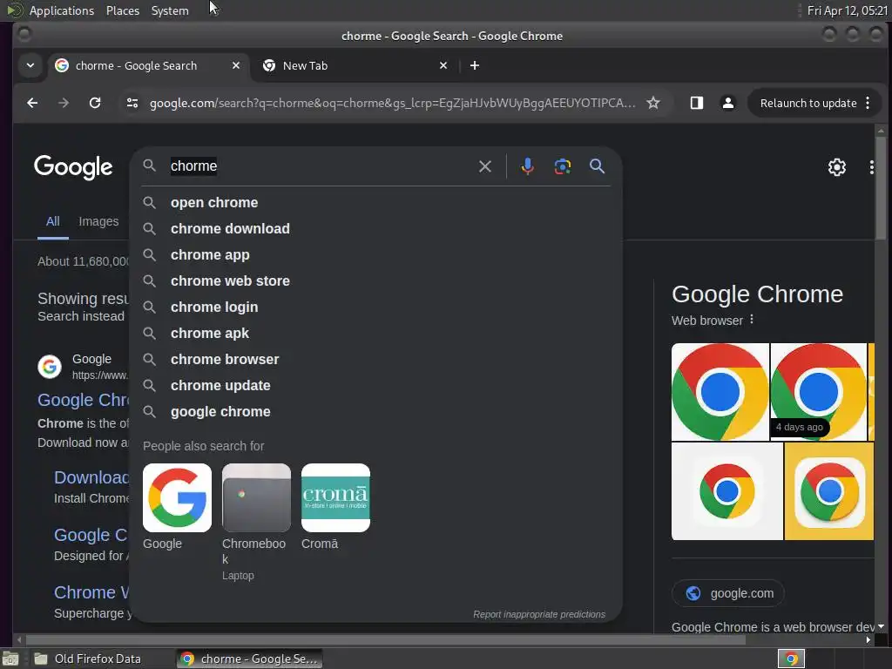Open Chrome logo image on yellow background
The width and height of the screenshot is (892, 669).
(829, 491)
